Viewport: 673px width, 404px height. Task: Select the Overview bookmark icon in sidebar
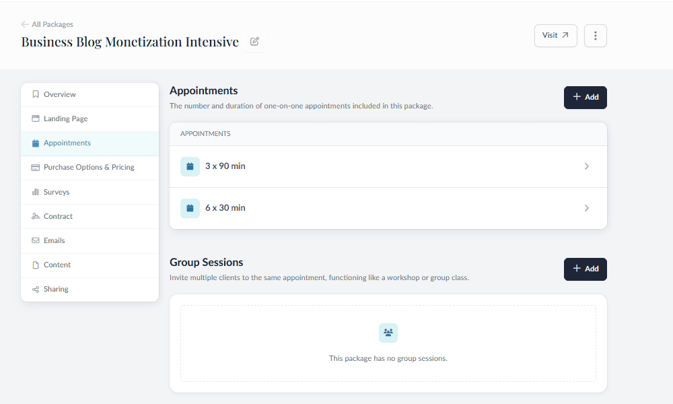click(35, 94)
